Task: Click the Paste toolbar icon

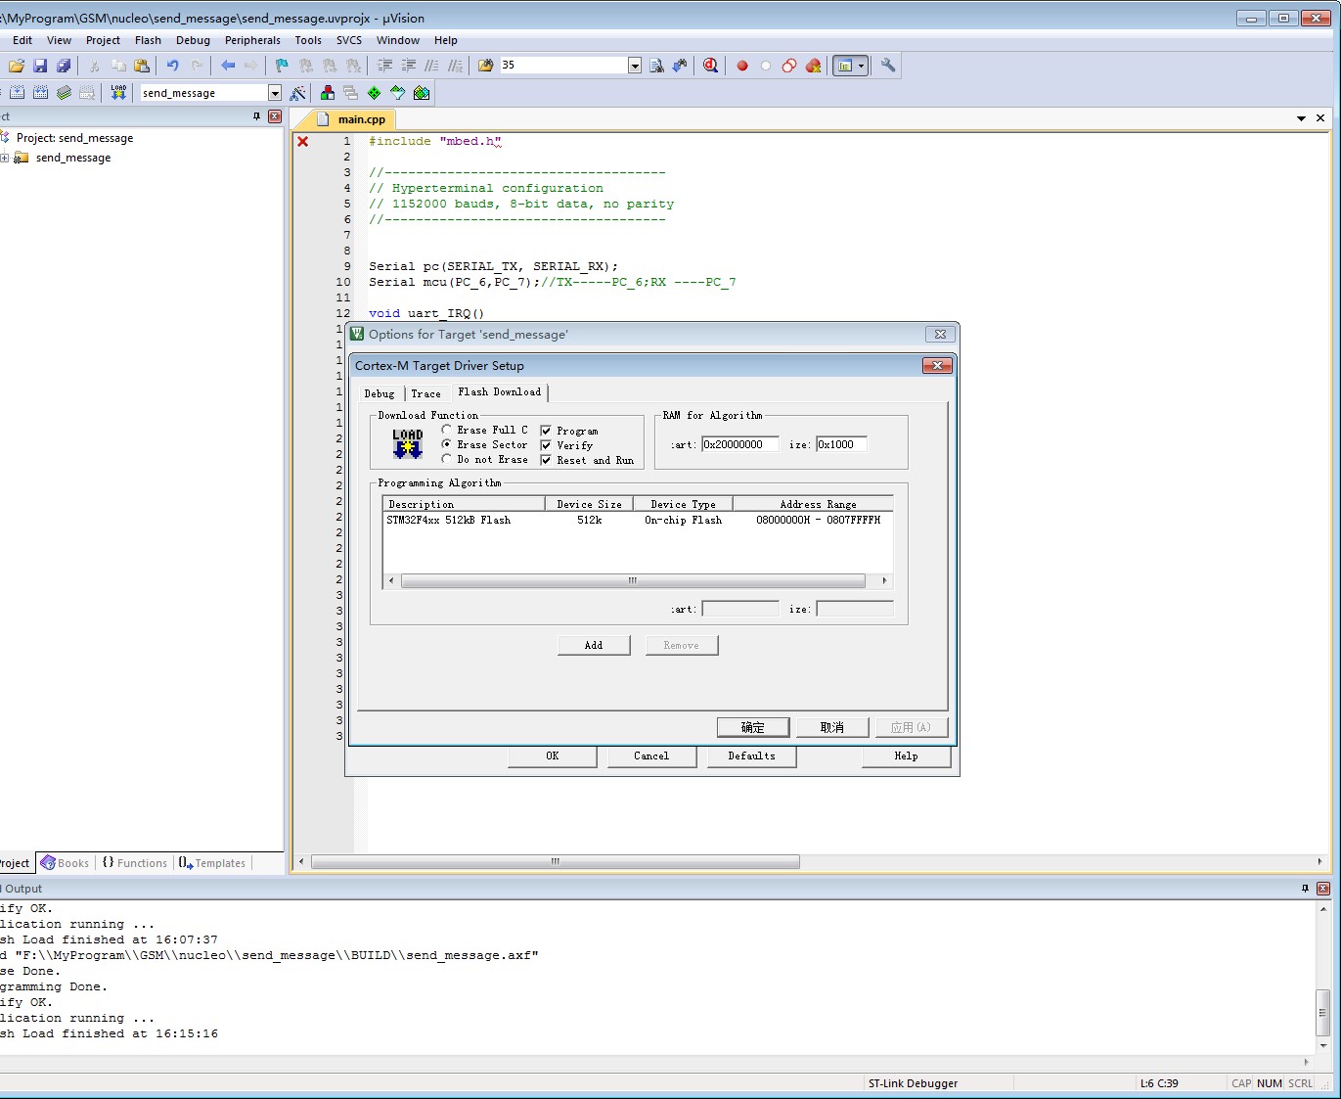Action: pyautogui.click(x=142, y=66)
